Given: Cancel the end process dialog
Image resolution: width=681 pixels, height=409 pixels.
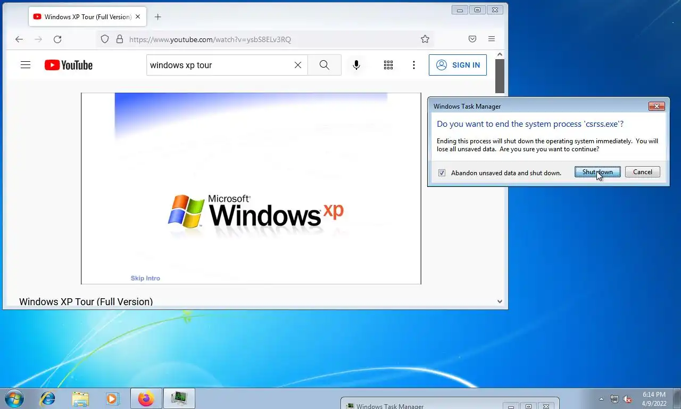Looking at the screenshot, I should pos(642,172).
